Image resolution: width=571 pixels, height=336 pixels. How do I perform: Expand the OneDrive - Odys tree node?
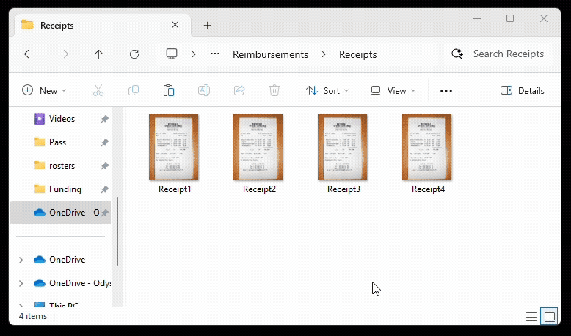tap(21, 283)
